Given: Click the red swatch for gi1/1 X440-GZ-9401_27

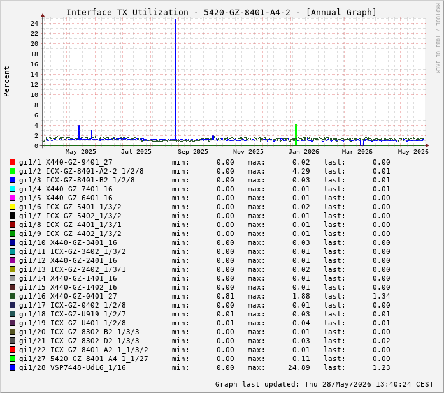Looking at the screenshot, I should [x=12, y=162].
